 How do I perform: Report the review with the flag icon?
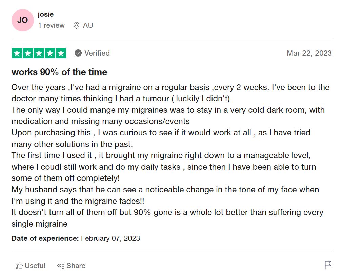tap(328, 265)
